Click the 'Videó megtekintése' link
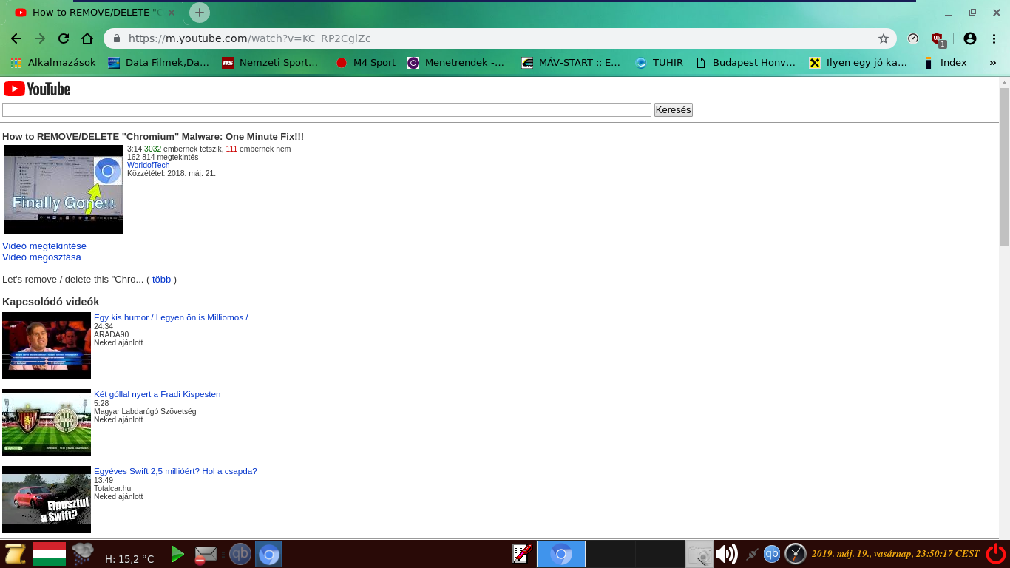1010x568 pixels. [44, 246]
